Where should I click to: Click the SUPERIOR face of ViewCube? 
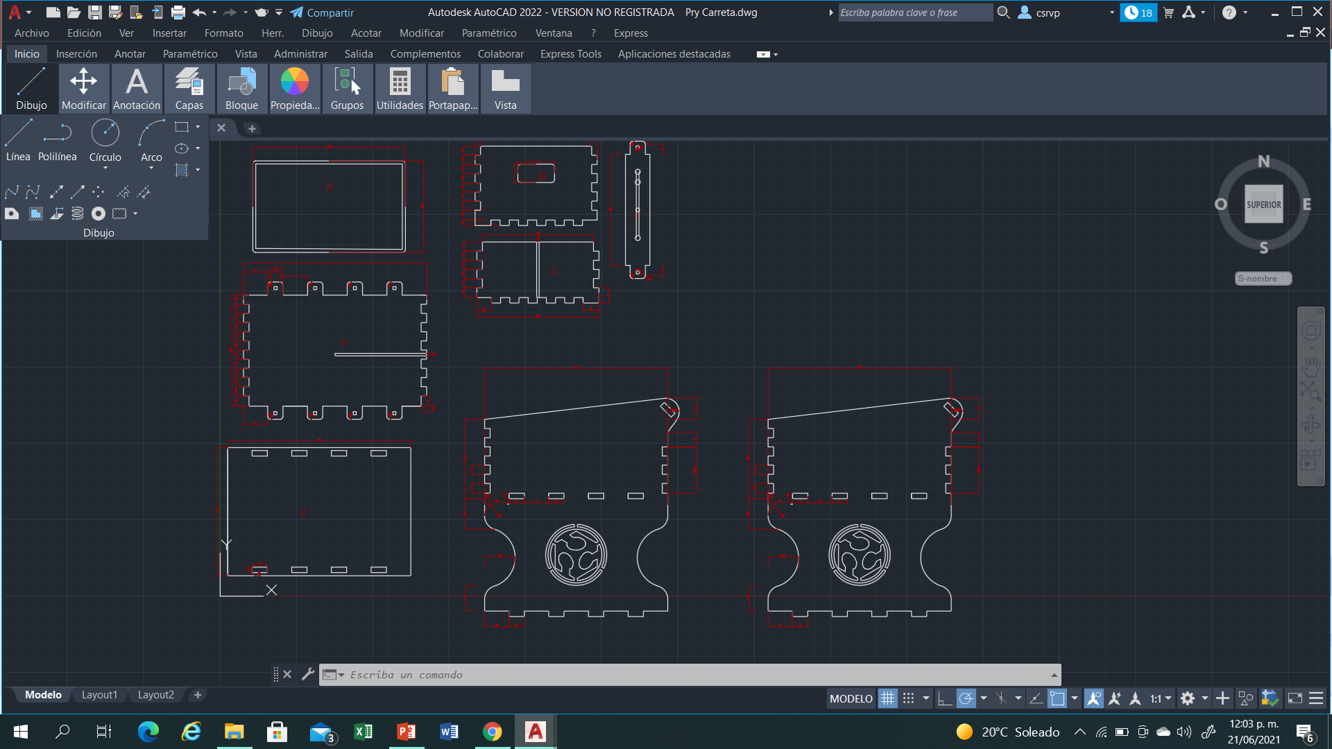1263,205
